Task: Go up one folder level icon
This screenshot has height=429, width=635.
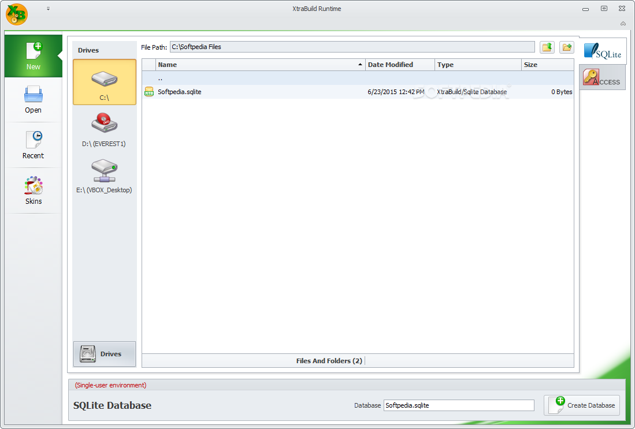Action: click(547, 47)
